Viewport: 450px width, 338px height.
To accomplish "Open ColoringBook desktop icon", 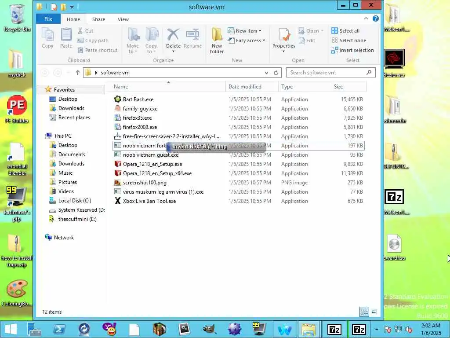I will coord(17,293).
